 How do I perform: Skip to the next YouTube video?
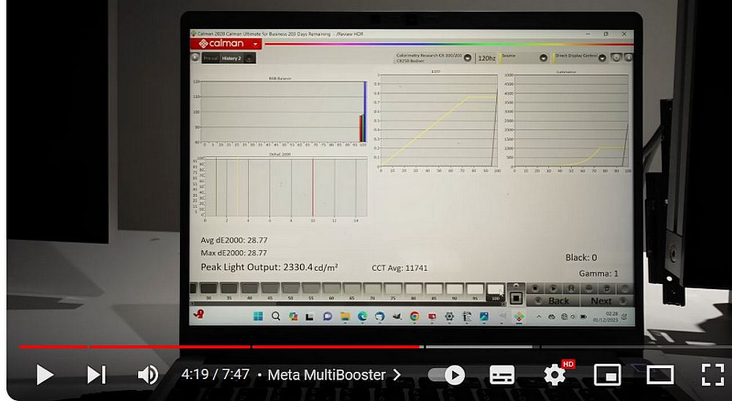tap(97, 375)
